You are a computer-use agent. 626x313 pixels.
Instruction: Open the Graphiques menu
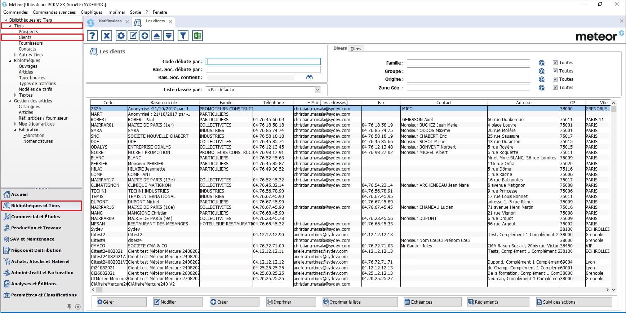pyautogui.click(x=92, y=12)
